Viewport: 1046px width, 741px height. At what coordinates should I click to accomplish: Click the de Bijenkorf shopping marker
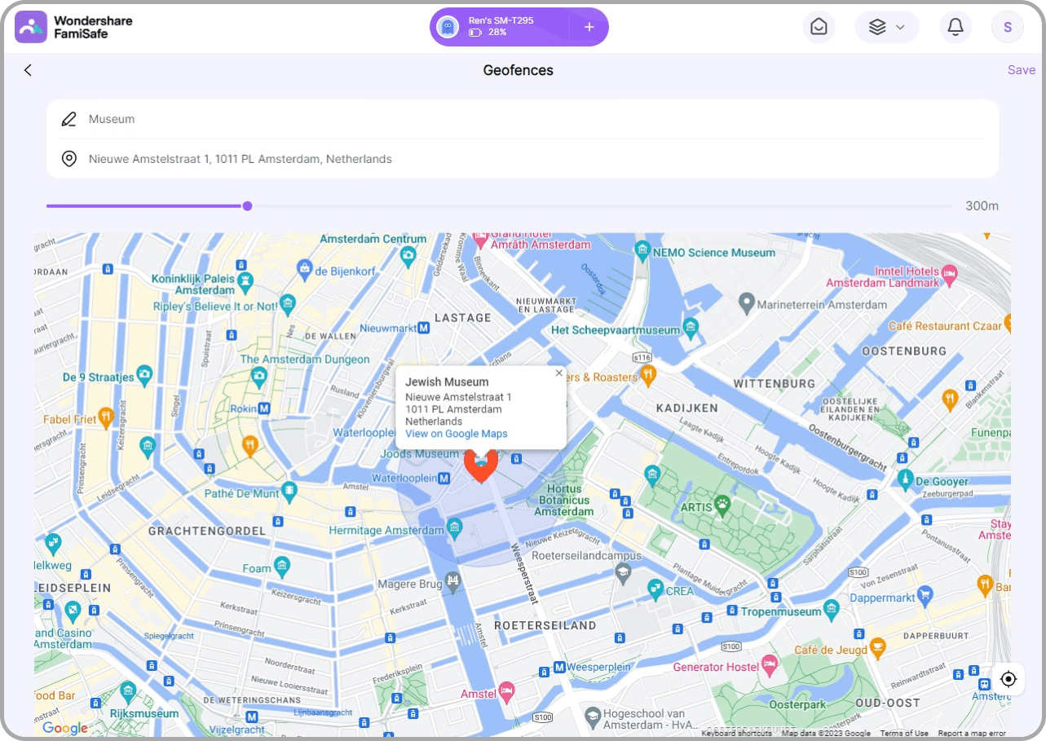click(x=305, y=267)
